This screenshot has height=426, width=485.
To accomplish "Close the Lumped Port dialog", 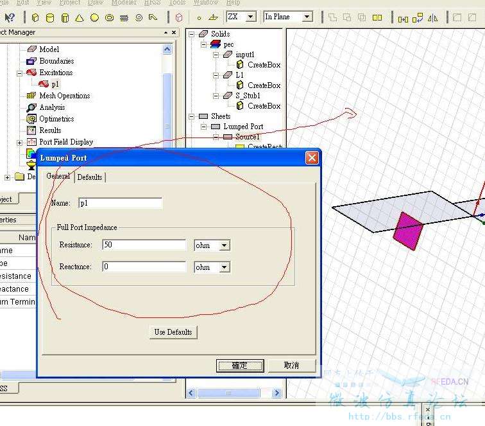I will tap(312, 157).
